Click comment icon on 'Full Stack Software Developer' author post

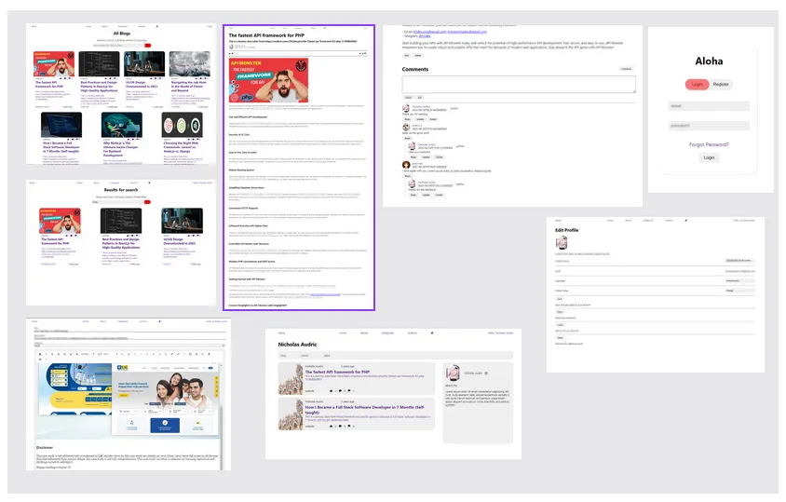tap(340, 427)
